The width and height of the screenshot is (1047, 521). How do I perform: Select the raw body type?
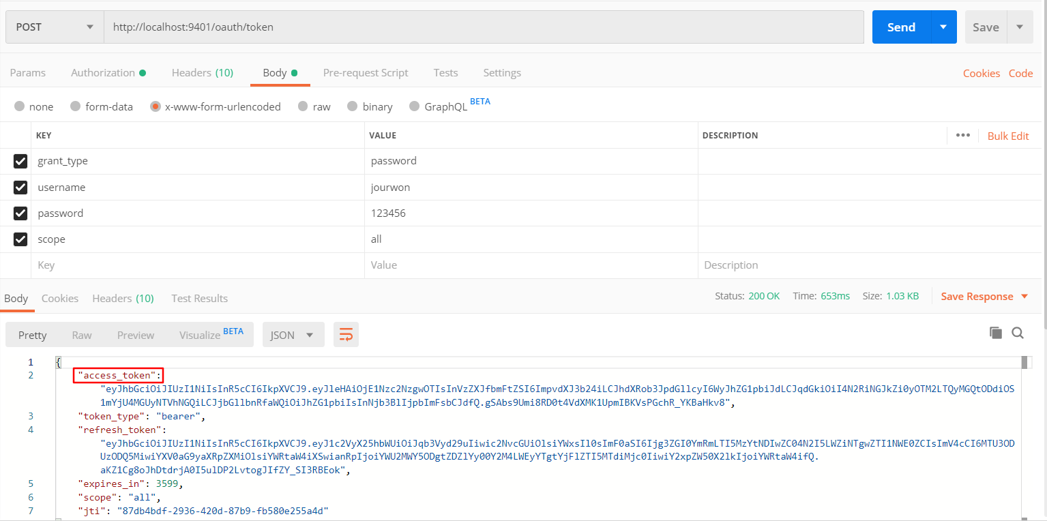click(x=314, y=106)
